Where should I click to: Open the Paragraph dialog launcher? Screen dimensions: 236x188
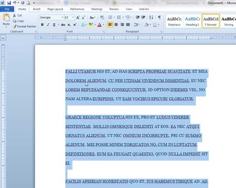[161, 32]
